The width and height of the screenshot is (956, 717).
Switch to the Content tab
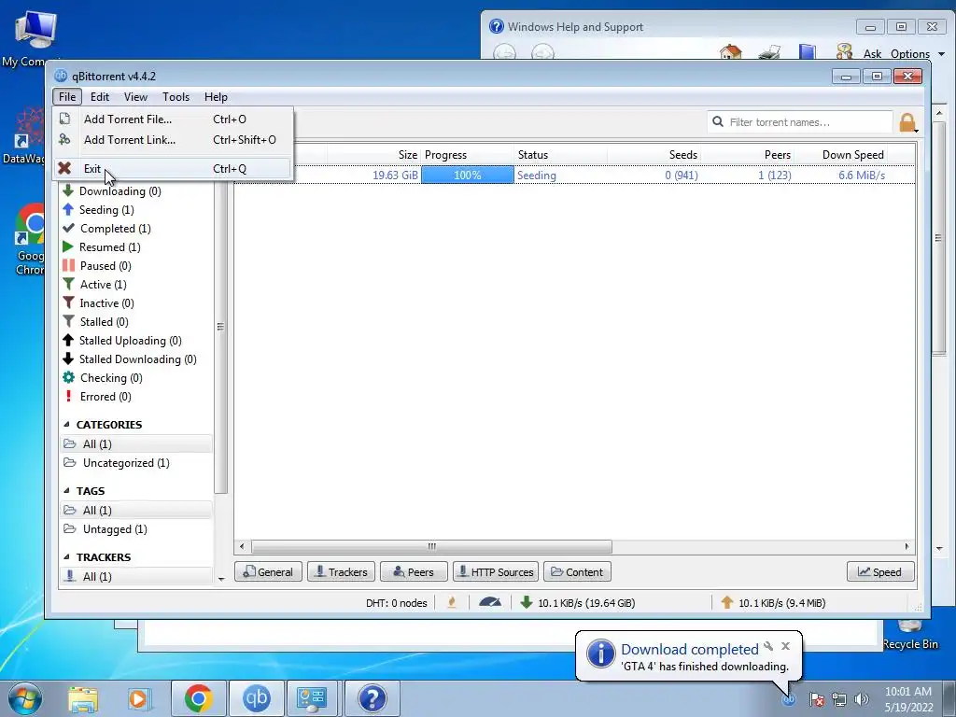pos(577,572)
